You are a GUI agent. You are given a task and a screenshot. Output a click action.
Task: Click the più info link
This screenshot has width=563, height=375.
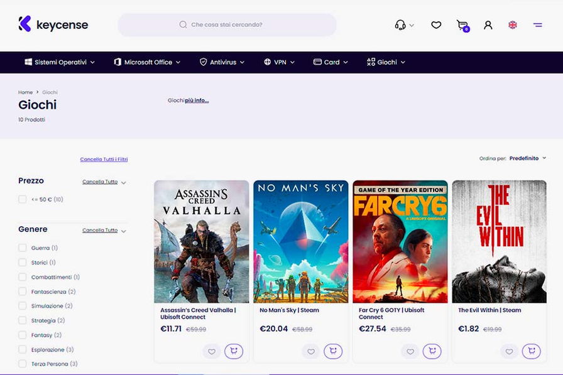click(197, 101)
